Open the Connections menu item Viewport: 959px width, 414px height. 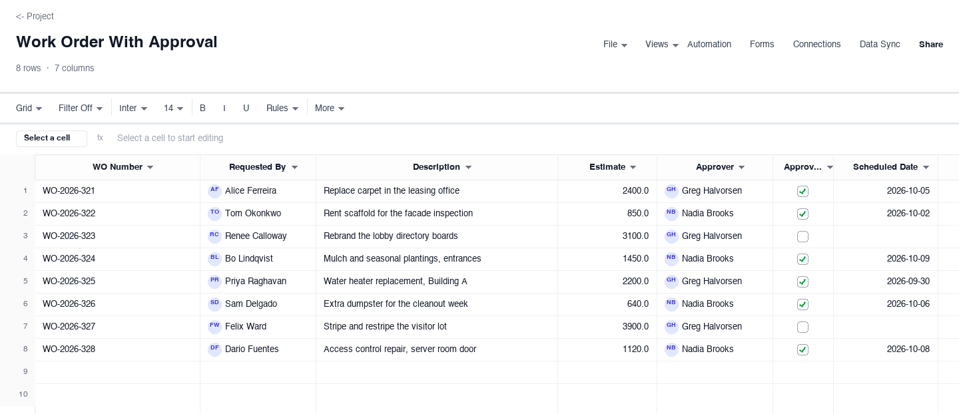click(x=816, y=45)
